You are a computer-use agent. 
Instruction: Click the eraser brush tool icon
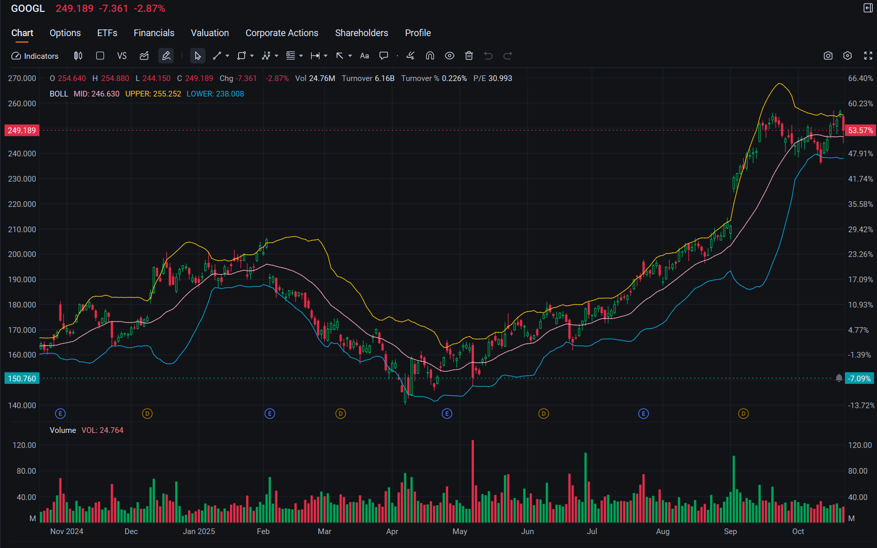410,56
